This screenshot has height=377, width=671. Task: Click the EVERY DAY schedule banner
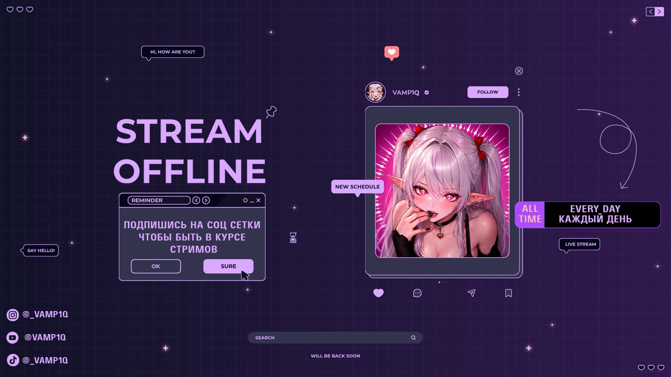tap(603, 214)
